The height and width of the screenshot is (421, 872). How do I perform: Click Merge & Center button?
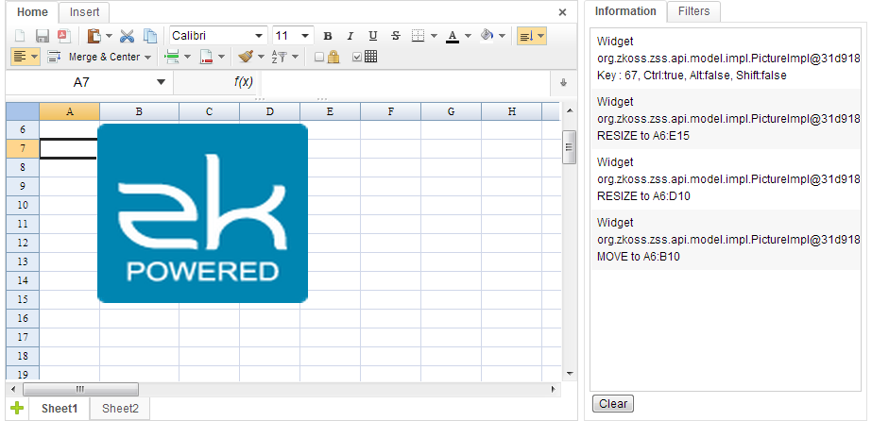[104, 57]
